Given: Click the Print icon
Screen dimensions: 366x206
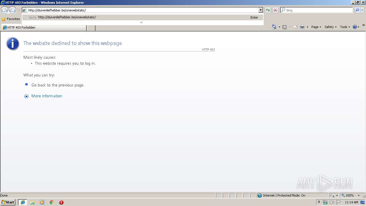Looking at the screenshot, I should (302, 27).
